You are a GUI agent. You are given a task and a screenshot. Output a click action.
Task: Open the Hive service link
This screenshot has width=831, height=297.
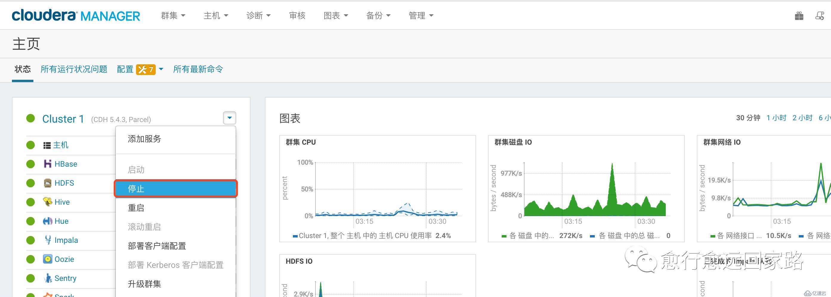[x=62, y=202]
